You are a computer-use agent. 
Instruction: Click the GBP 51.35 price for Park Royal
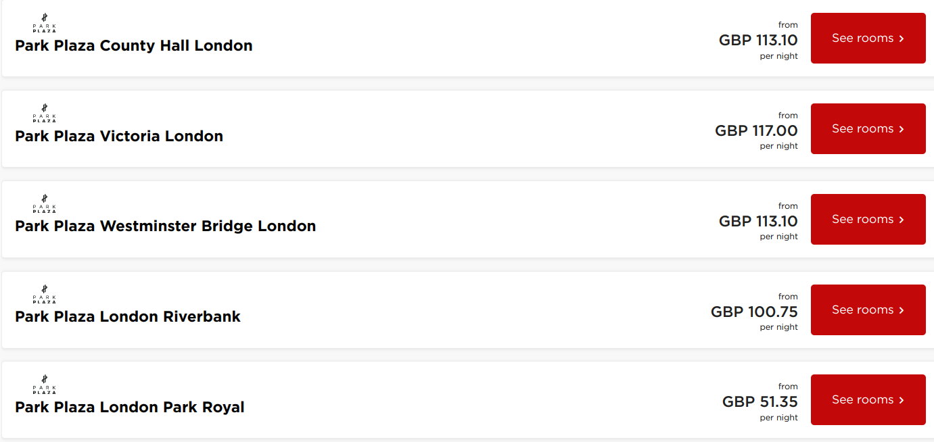point(760,401)
